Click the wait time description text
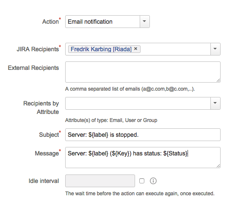This screenshot has height=205, width=232. 140,194
